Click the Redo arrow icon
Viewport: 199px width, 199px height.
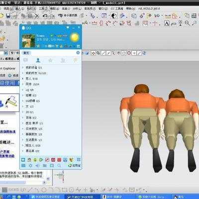[52, 16]
